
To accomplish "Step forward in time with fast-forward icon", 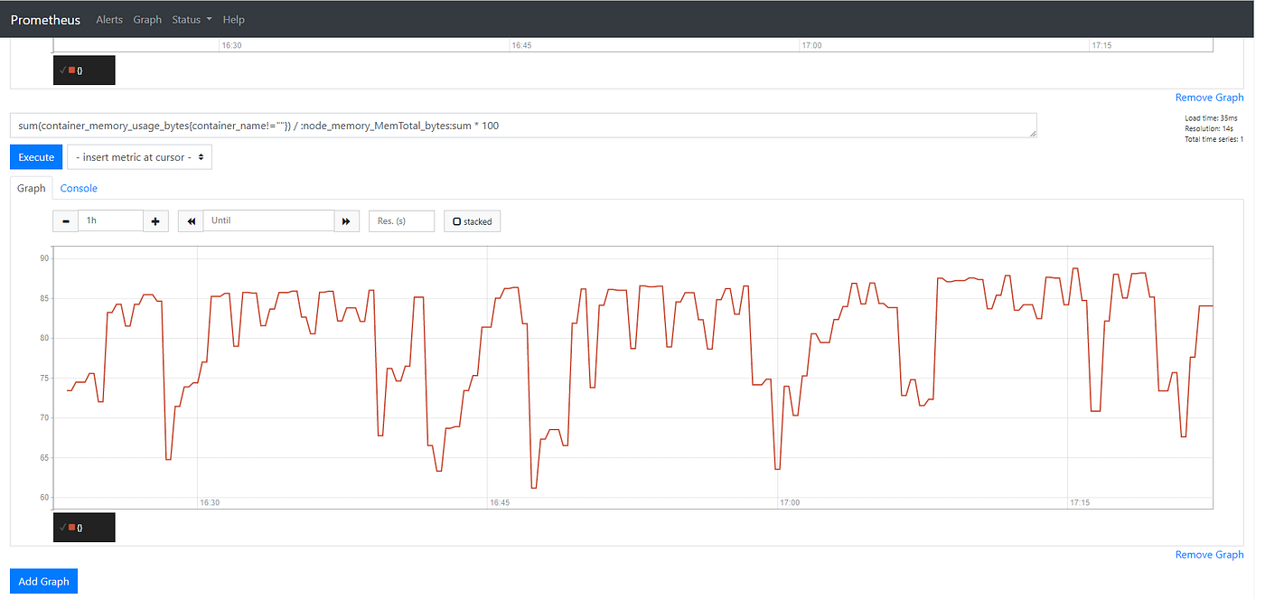I will [x=347, y=220].
